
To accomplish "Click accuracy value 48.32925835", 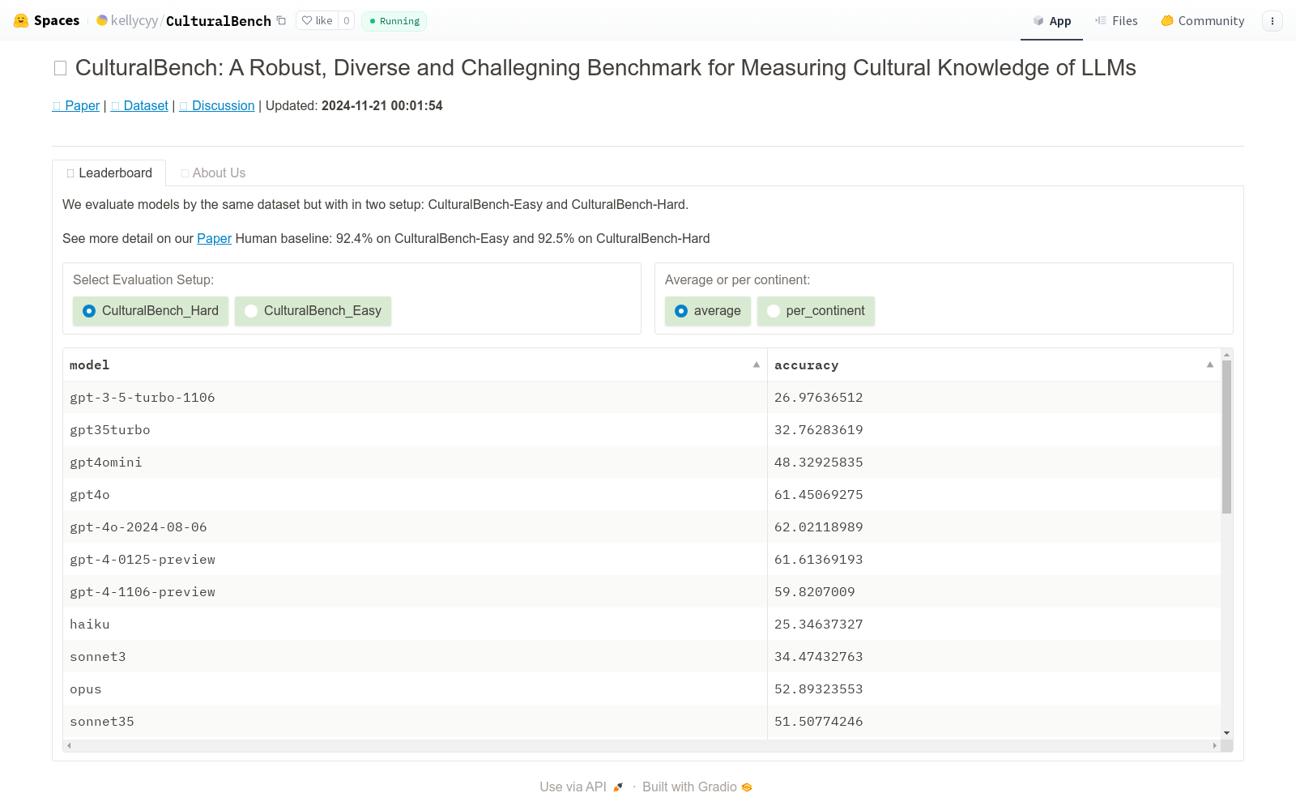I will point(818,463).
